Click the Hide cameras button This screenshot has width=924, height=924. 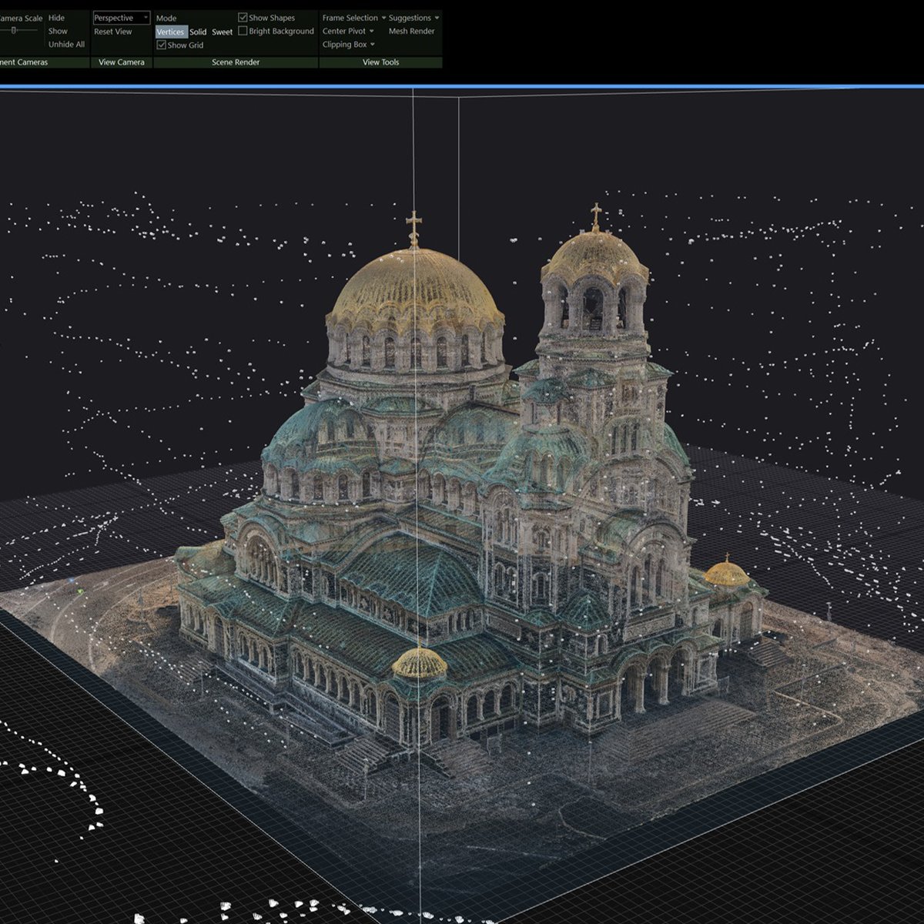click(55, 17)
